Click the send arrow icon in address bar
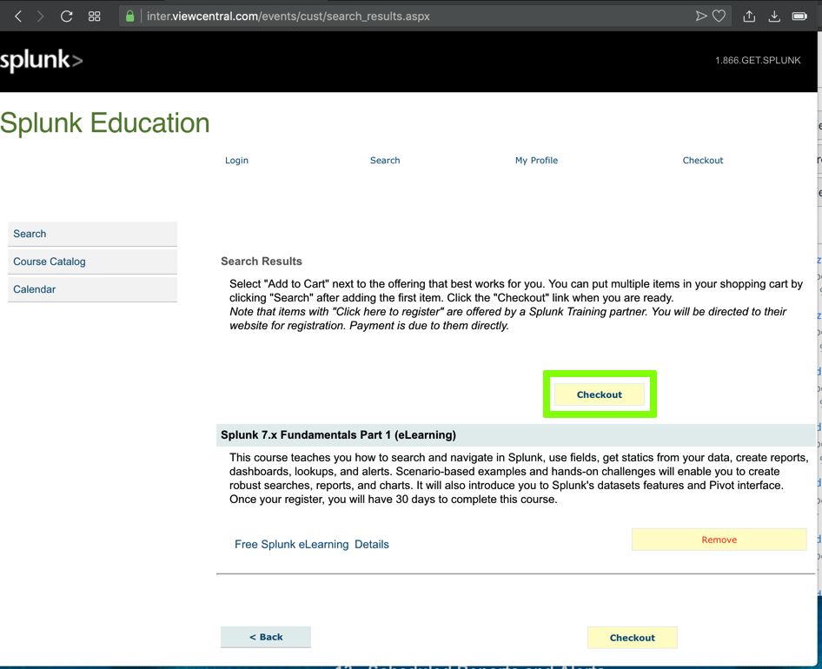Screen dimensions: 822x669 pyautogui.click(x=701, y=17)
